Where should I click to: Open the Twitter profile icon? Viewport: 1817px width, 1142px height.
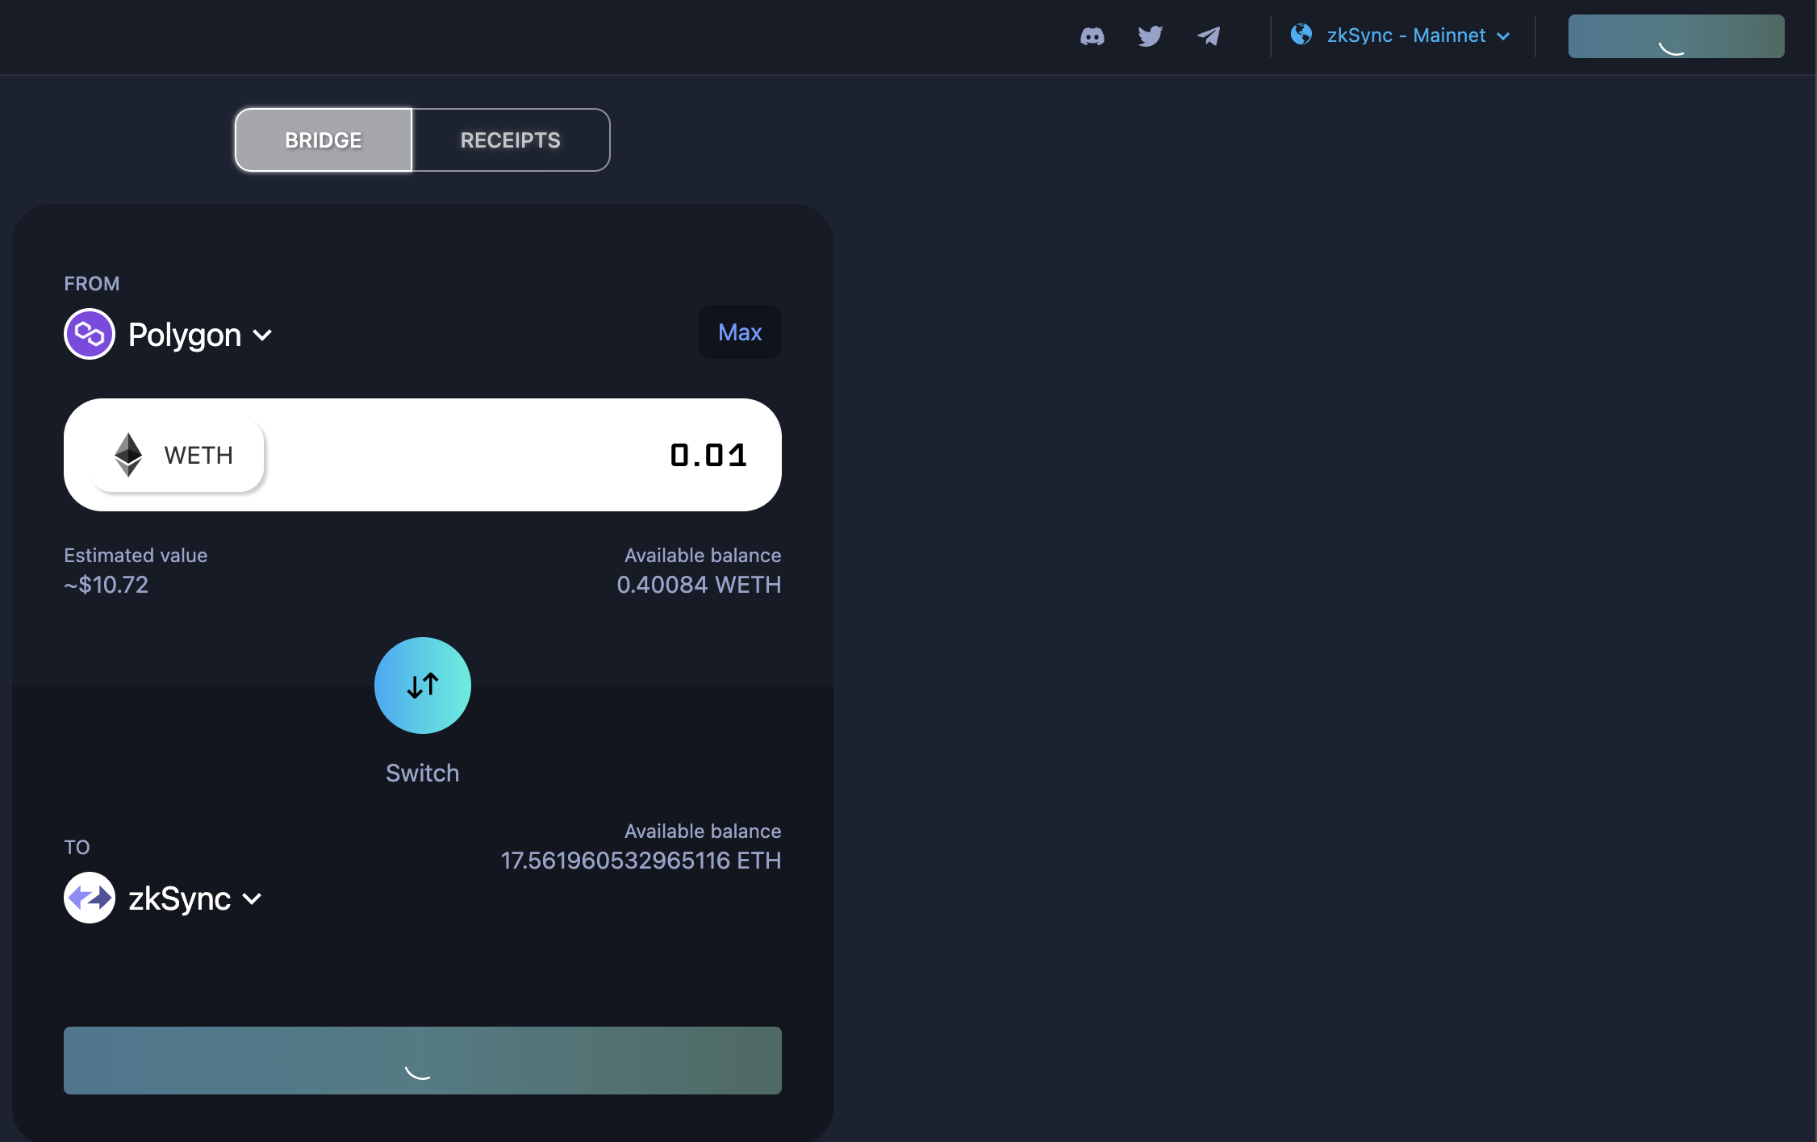(1151, 35)
